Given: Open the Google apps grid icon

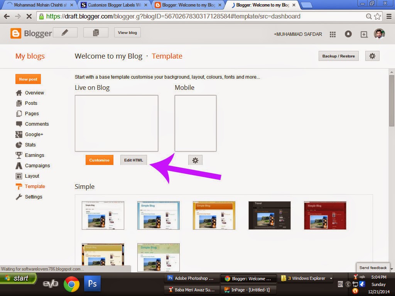Looking at the screenshot, I should 333,34.
